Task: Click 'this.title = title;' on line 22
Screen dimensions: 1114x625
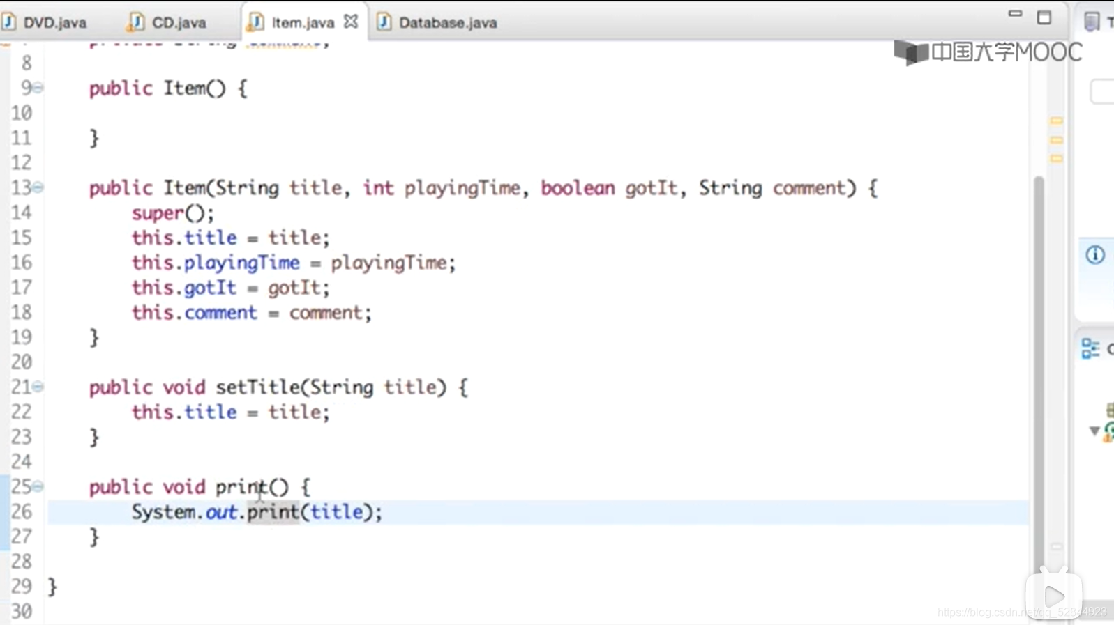Action: pyautogui.click(x=230, y=412)
